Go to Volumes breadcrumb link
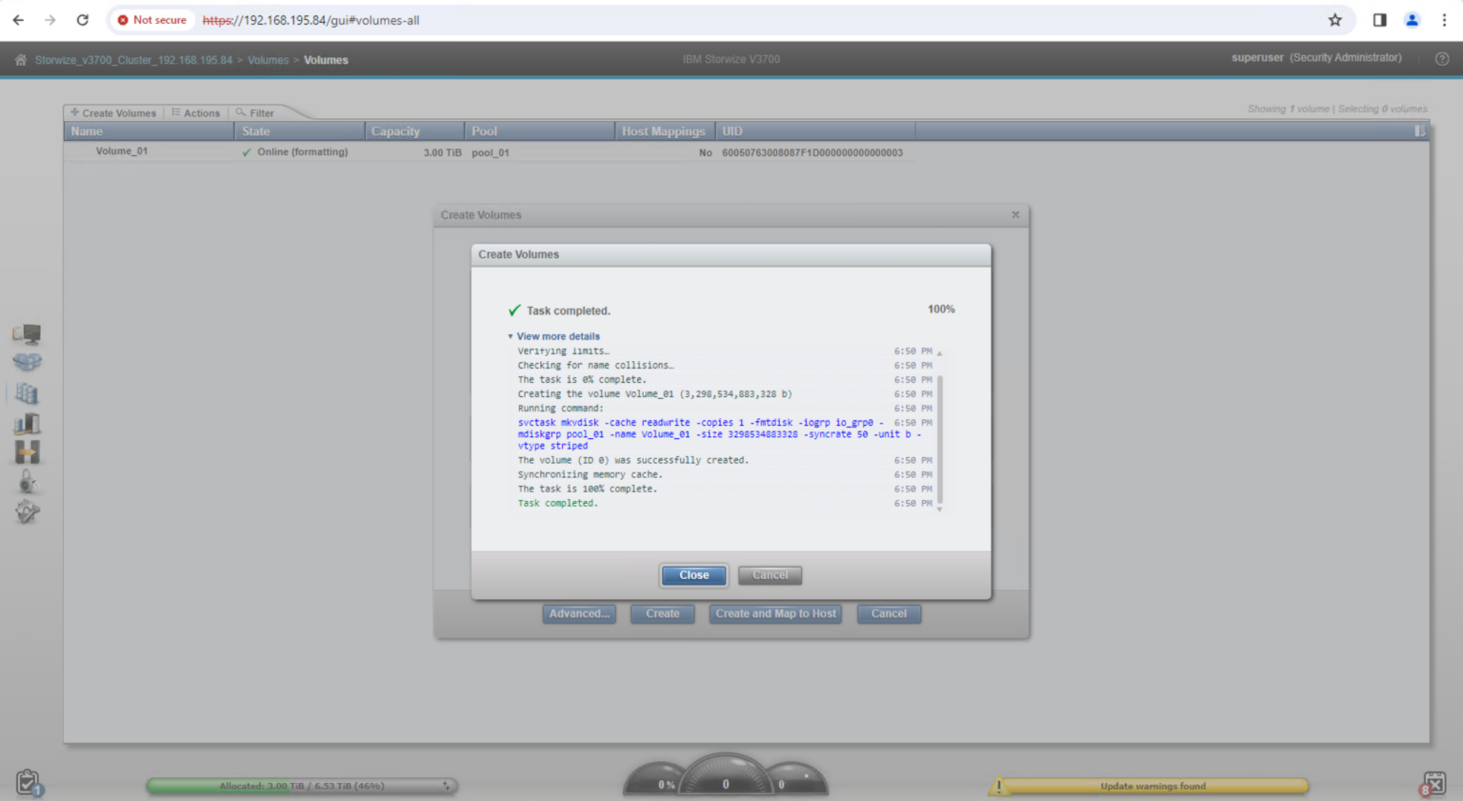Screen dimensions: 1463x801 (x=268, y=60)
